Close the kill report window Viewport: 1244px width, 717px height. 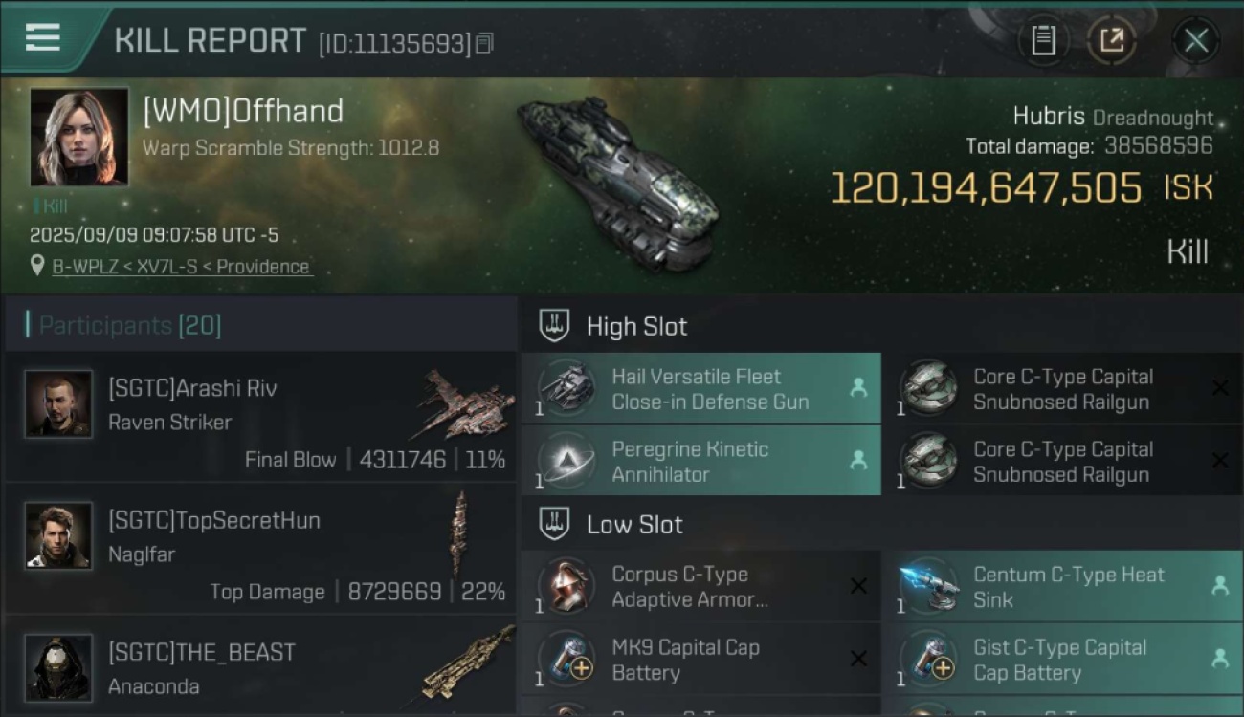tap(1195, 40)
